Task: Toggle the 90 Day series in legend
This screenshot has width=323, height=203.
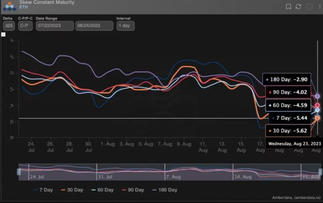Action: click(133, 190)
